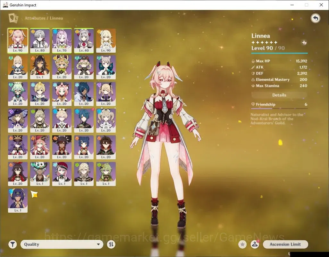Image resolution: width=329 pixels, height=257 pixels.
Task: Click the Linnea character model
Action: coord(165,145)
